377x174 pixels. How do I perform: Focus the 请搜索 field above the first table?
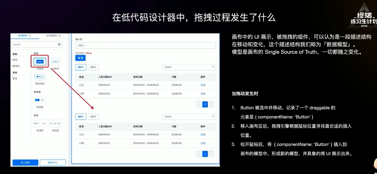point(189,67)
